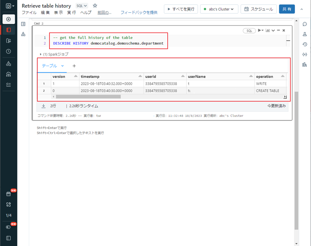Sort by the userId column arrow

tap(183, 76)
